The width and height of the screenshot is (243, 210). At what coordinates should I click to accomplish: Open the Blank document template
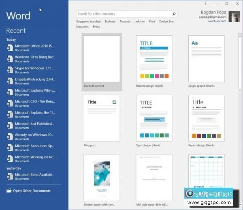pyautogui.click(x=102, y=60)
